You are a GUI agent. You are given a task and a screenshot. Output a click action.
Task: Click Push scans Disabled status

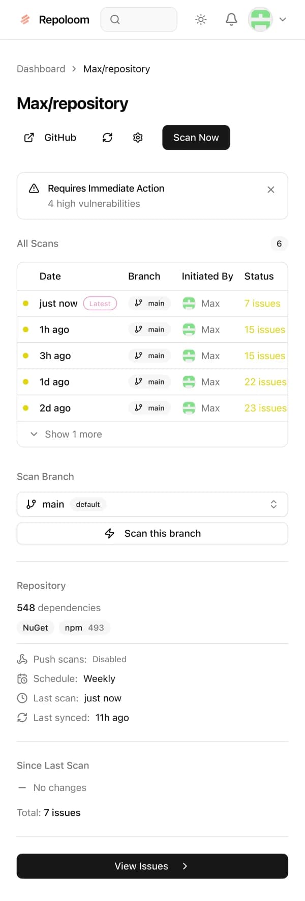(x=109, y=659)
